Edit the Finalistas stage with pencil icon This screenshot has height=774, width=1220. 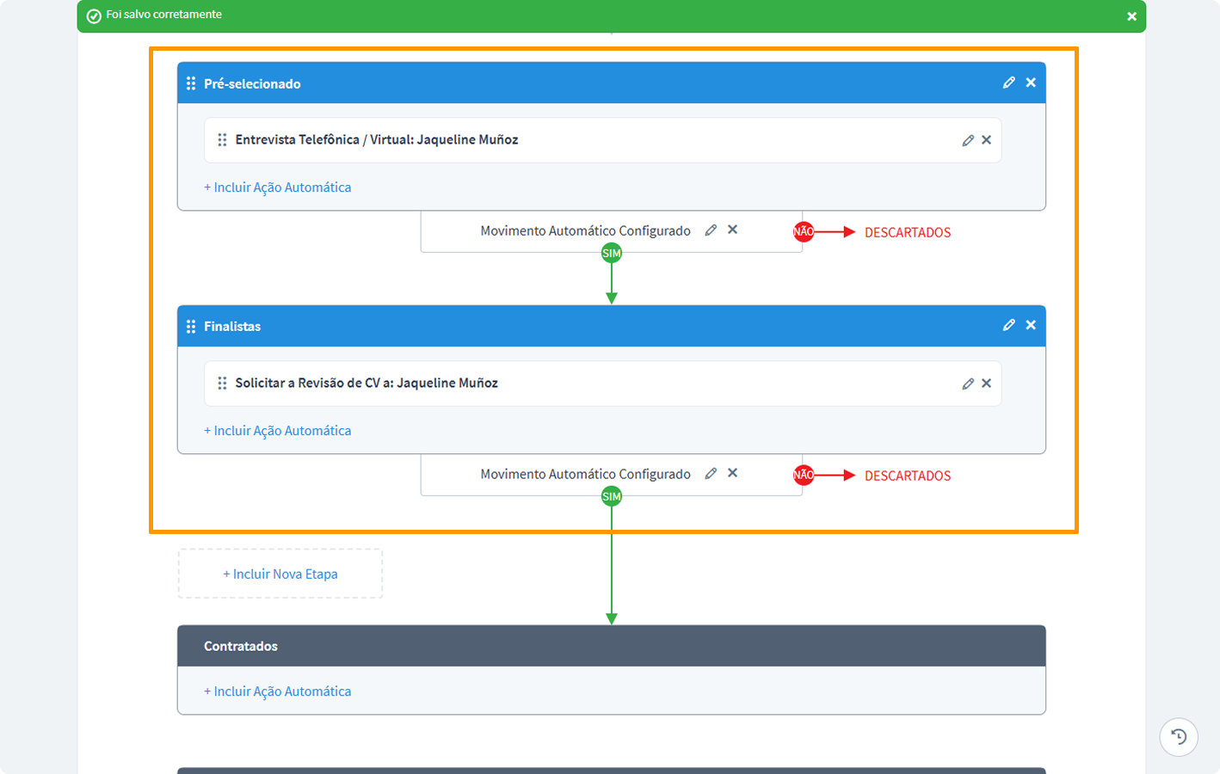[x=1008, y=325]
